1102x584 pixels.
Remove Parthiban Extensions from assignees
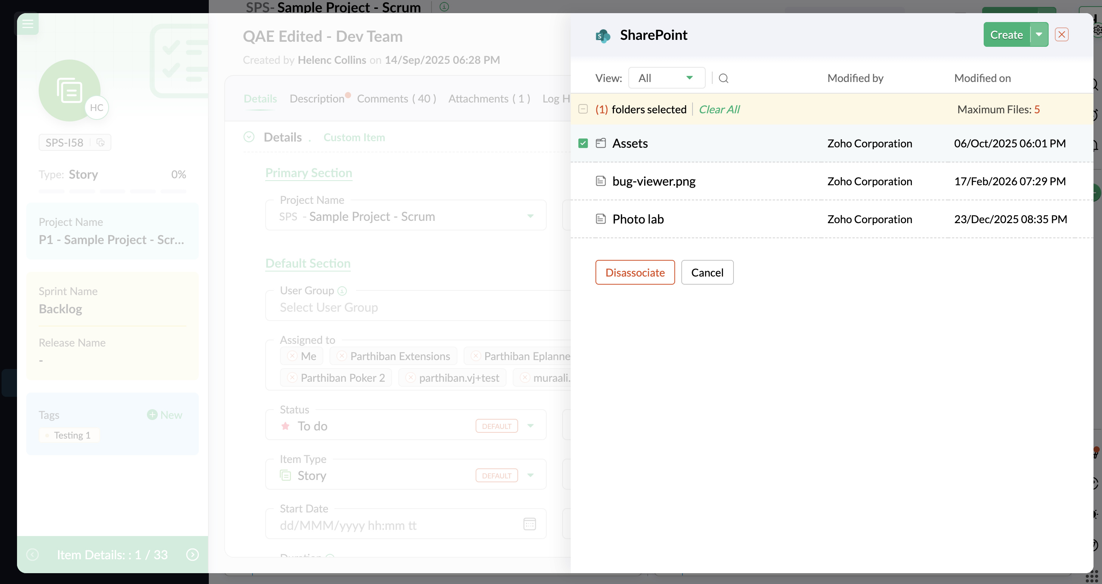tap(341, 356)
